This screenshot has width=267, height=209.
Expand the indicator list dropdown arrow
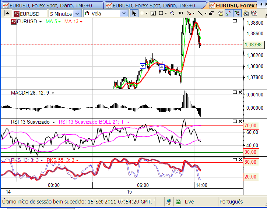coord(193,14)
